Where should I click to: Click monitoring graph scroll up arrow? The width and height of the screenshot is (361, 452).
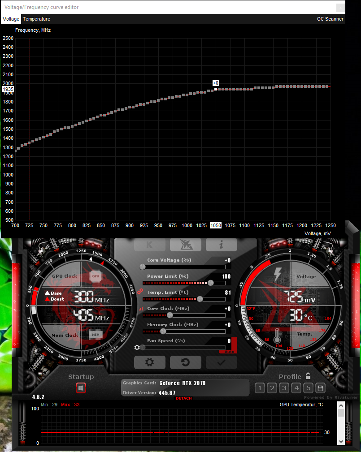[341, 405]
